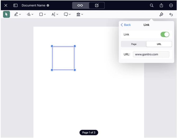Open the sidebar panel icon

tap(16, 5)
